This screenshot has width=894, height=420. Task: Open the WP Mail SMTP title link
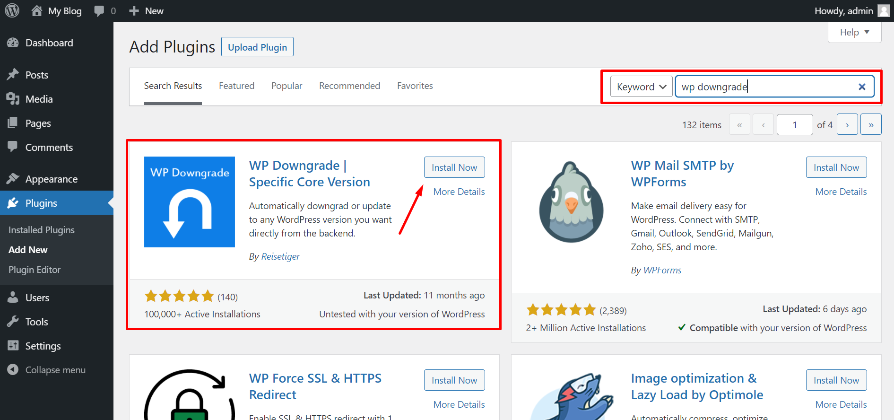pyautogui.click(x=682, y=174)
